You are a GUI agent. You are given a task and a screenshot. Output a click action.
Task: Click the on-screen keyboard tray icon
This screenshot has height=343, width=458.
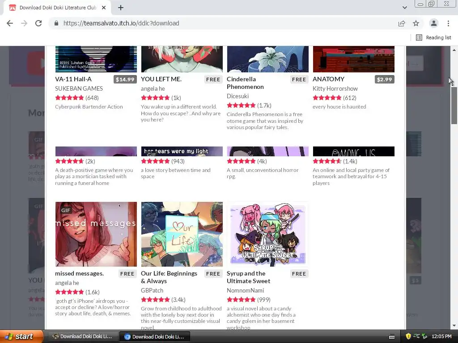tap(392, 337)
